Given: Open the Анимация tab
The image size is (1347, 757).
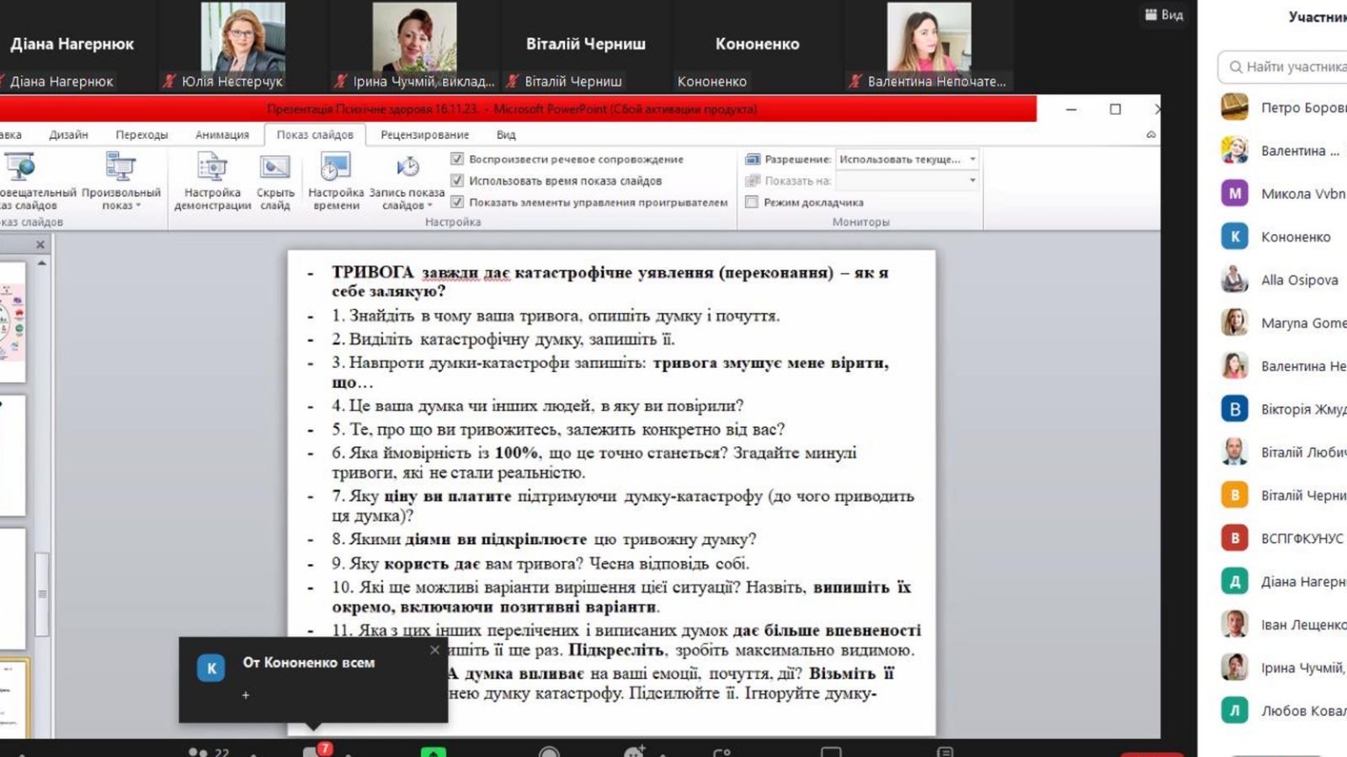Looking at the screenshot, I should pyautogui.click(x=222, y=135).
